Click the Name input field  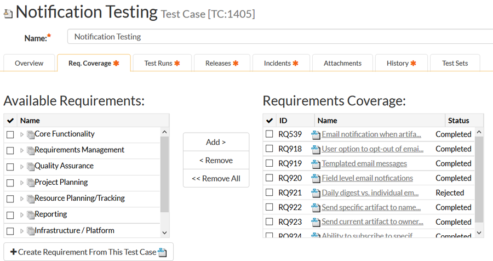(279, 37)
